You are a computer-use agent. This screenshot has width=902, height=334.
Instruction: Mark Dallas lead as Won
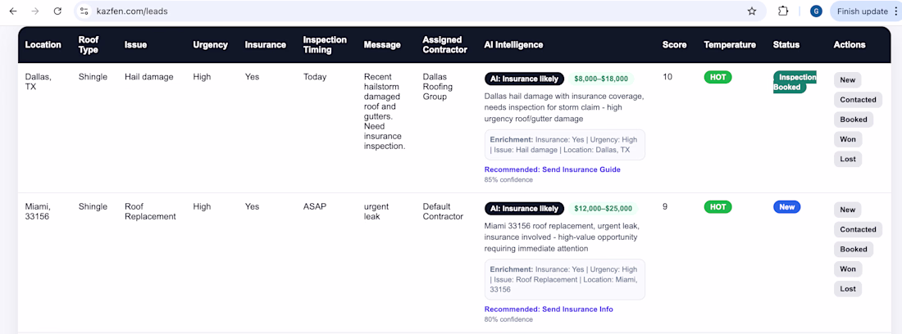click(847, 139)
